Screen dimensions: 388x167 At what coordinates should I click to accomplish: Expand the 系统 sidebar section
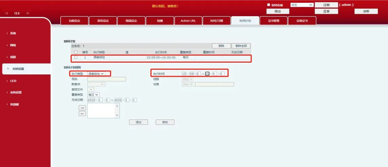[x=13, y=33]
